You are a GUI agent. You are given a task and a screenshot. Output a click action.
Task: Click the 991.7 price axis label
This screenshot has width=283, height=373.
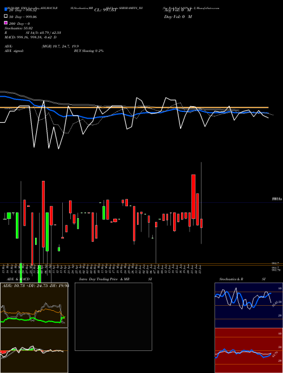pyautogui.click(x=275, y=263)
